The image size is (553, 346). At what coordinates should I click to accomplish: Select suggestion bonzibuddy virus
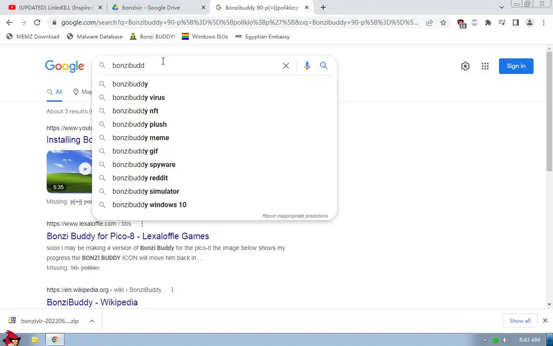click(x=214, y=98)
